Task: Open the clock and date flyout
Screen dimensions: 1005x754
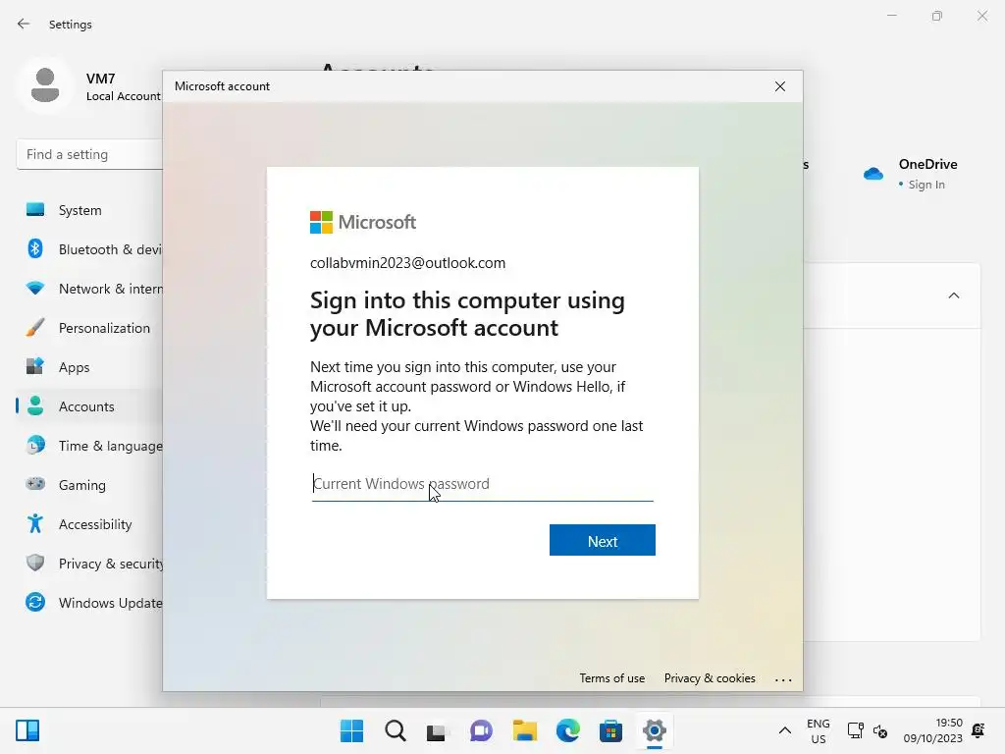Action: coord(933,730)
